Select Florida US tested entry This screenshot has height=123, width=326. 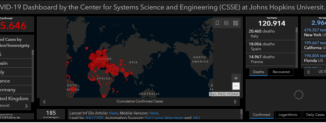coord(313,58)
